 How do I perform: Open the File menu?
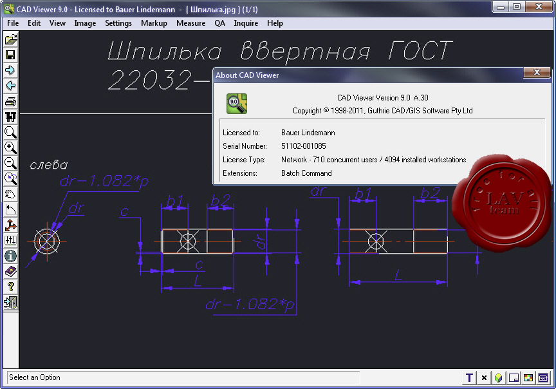(x=13, y=23)
